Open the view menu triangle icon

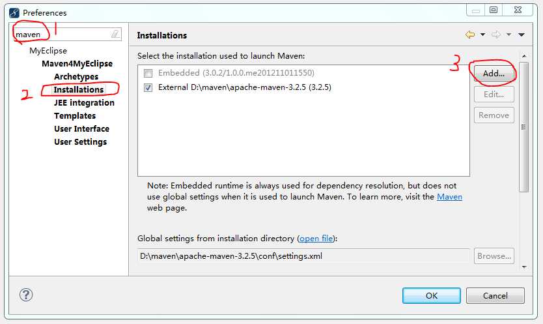(x=521, y=35)
